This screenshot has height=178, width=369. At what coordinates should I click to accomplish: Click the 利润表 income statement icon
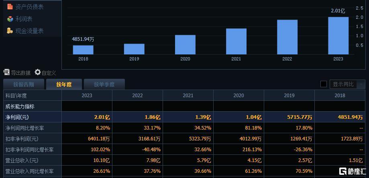[10, 19]
